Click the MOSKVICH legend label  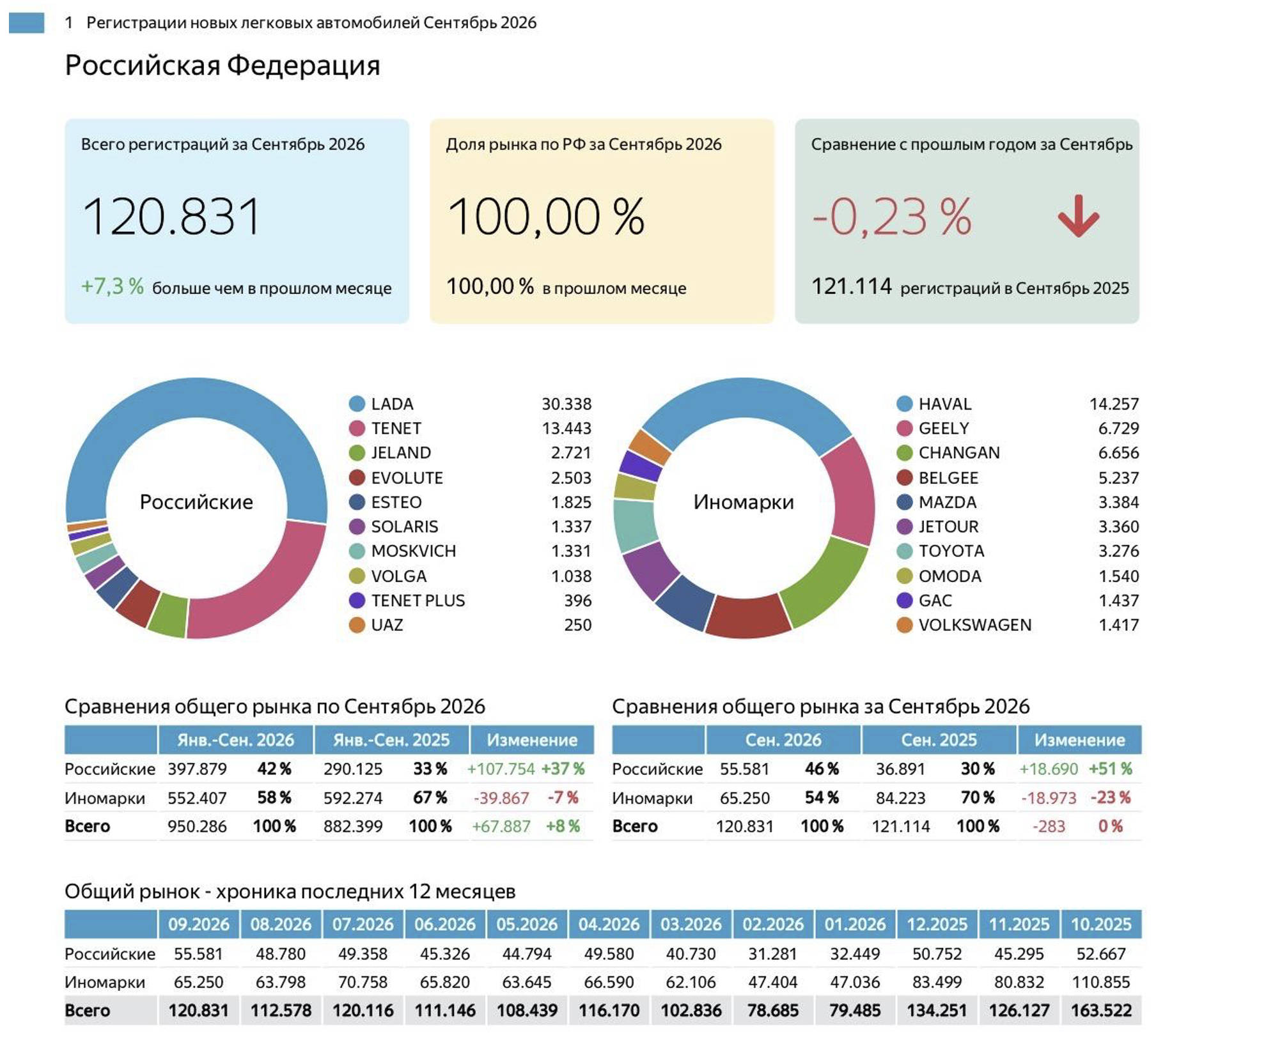click(x=414, y=551)
